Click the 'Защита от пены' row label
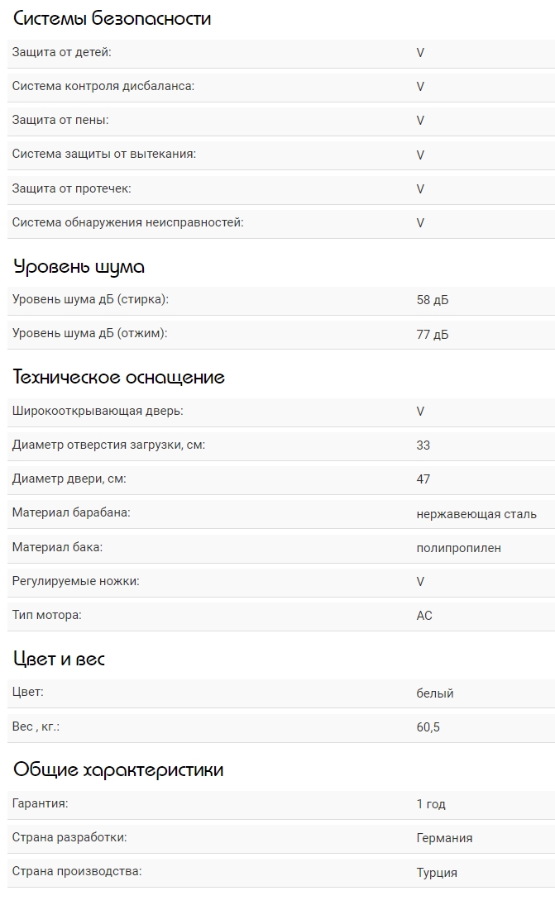 60,120
